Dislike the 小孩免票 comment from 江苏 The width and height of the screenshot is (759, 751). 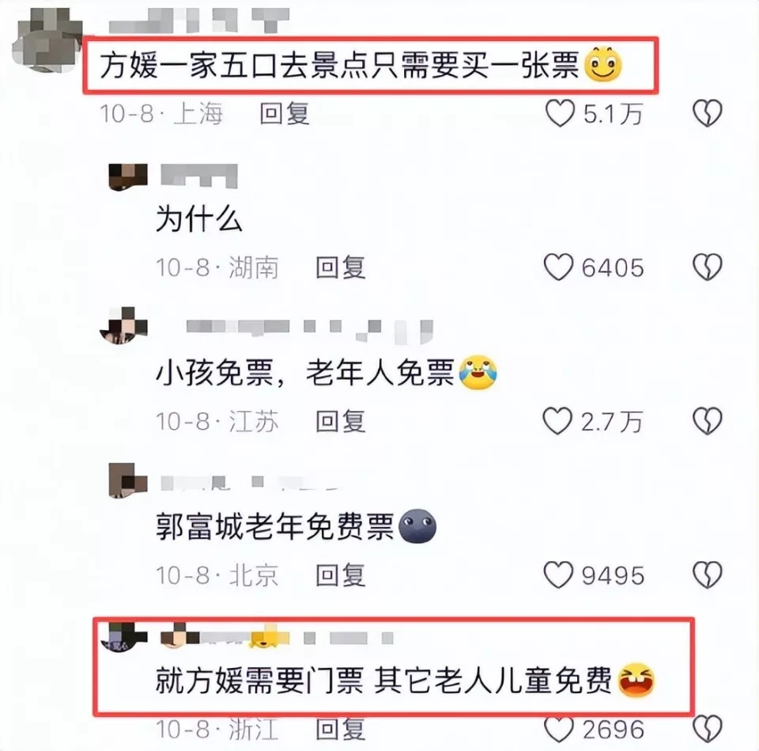tap(707, 420)
